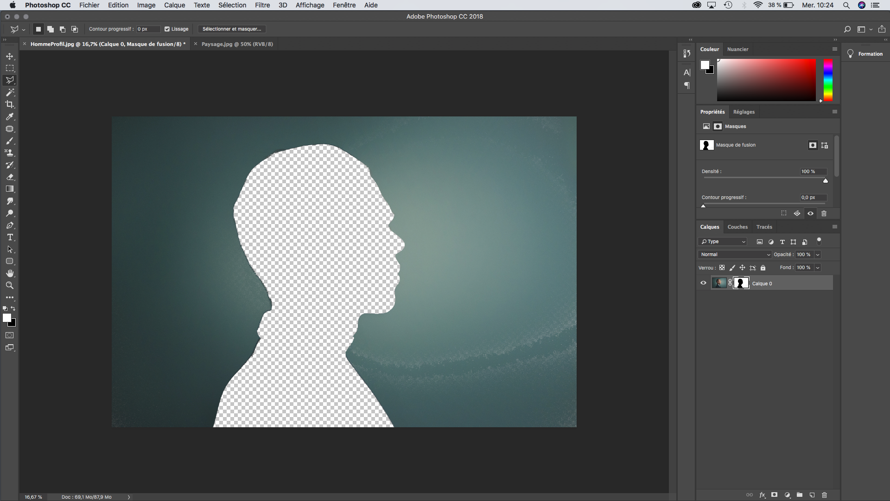This screenshot has width=890, height=501.
Task: Select the Brush tool
Action: (x=9, y=141)
